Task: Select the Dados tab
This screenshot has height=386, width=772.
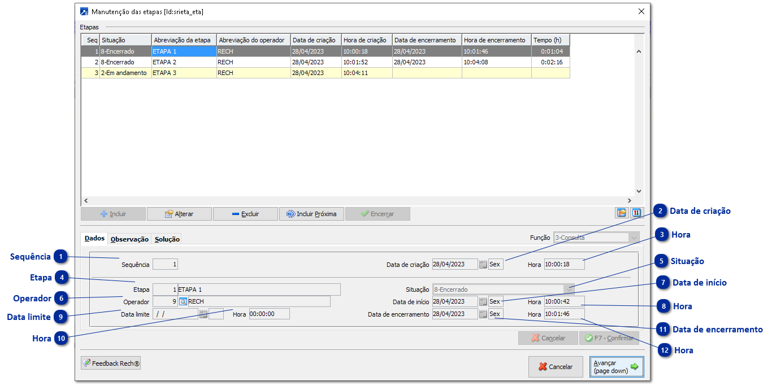Action: click(94, 239)
